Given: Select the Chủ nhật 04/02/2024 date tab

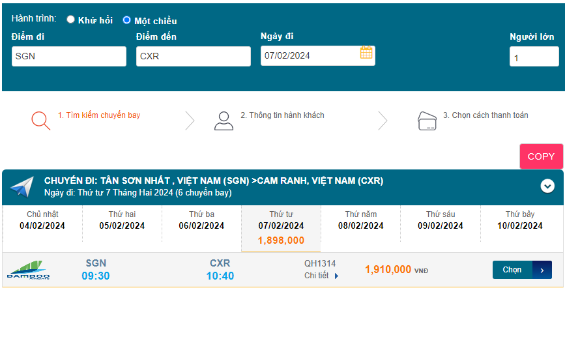Looking at the screenshot, I should click(x=42, y=220).
